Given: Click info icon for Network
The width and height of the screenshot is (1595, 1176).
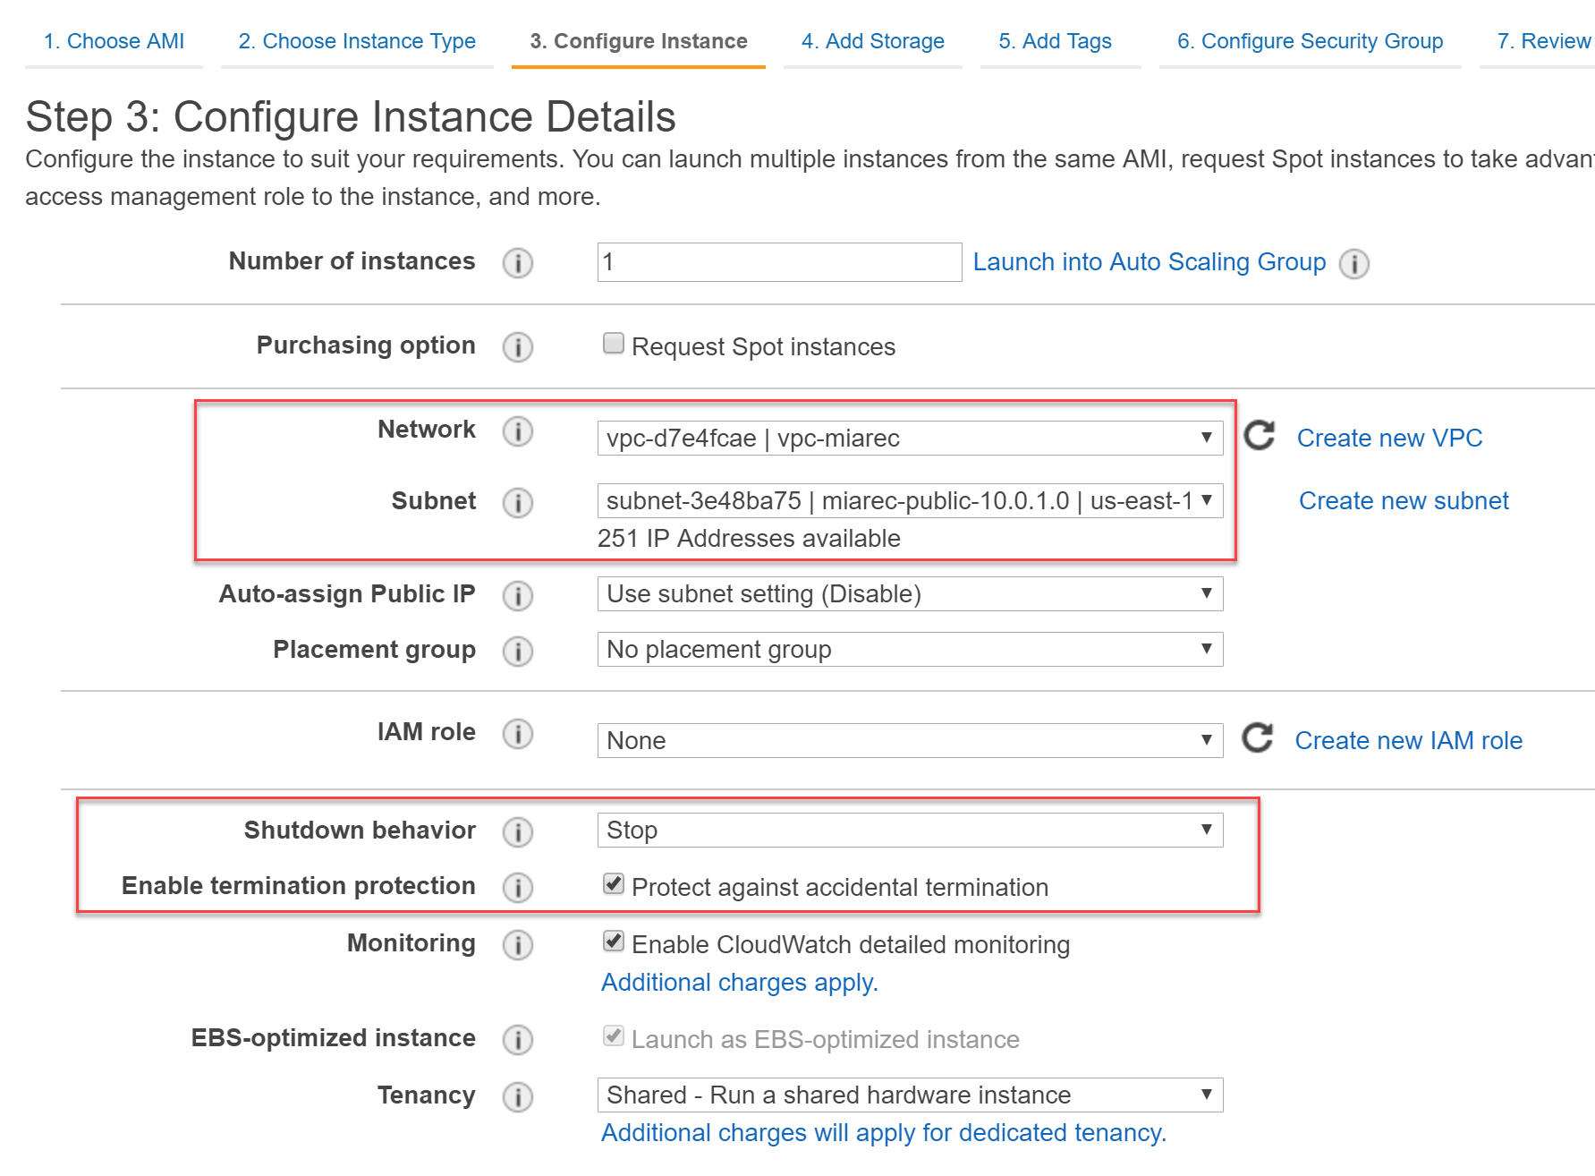Looking at the screenshot, I should 518,431.
